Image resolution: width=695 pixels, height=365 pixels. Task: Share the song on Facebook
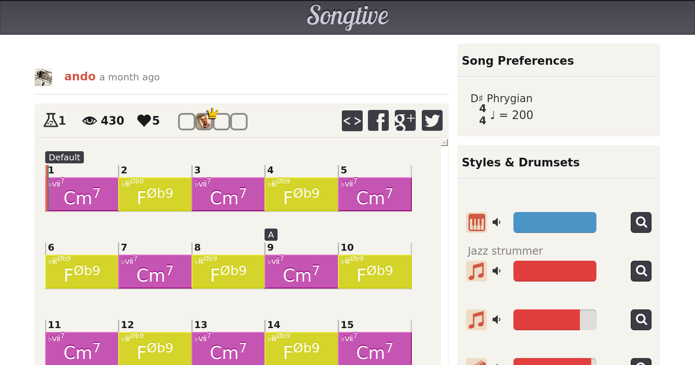point(378,120)
